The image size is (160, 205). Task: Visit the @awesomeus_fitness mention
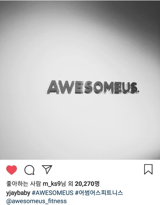[36, 201]
